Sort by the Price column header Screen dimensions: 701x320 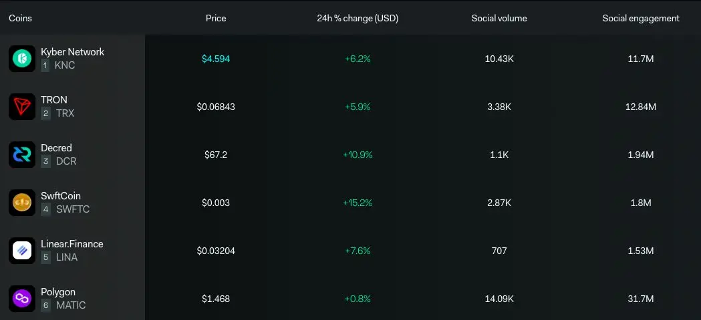point(216,18)
